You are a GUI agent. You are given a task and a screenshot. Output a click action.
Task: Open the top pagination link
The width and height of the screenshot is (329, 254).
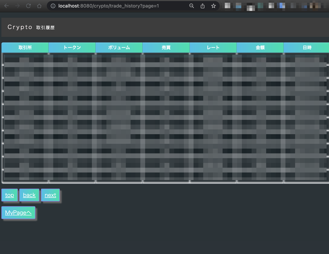(x=10, y=195)
